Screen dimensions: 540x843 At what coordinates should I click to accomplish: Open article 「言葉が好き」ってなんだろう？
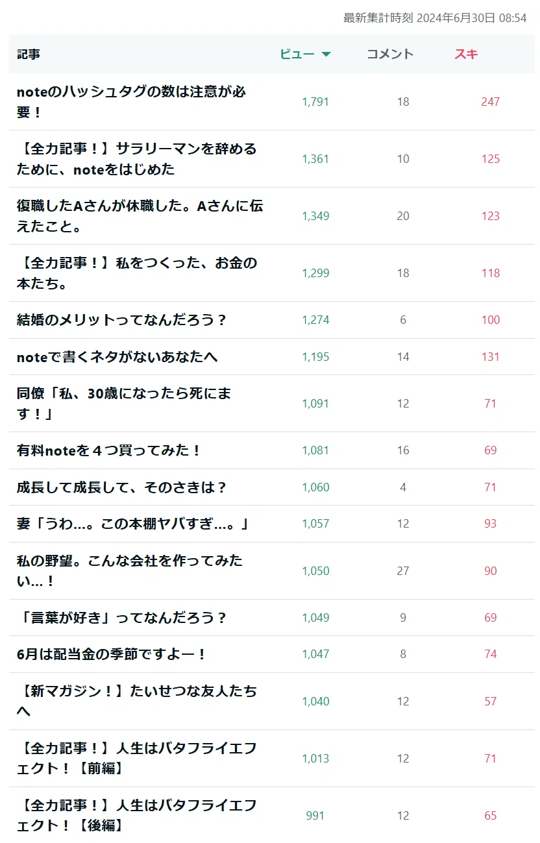click(122, 618)
